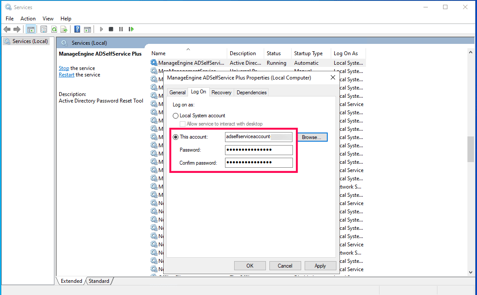Switch to the Extended view tab
The height and width of the screenshot is (295, 477).
pos(71,281)
